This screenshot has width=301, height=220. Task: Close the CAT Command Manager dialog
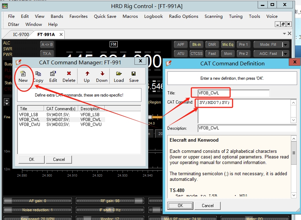pos(140,61)
